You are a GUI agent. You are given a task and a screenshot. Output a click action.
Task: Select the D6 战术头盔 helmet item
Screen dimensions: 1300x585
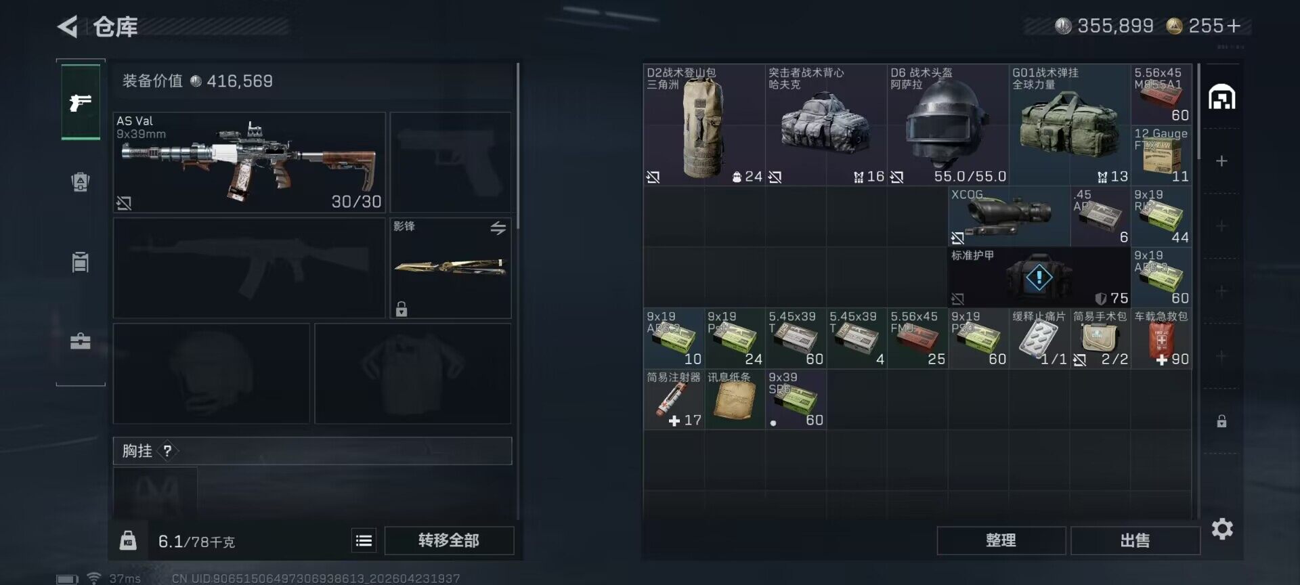click(x=948, y=125)
